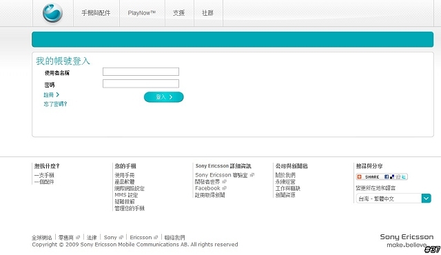Click the Facebook icon in the share bar
This screenshot has width=441, height=255.
(x=387, y=177)
